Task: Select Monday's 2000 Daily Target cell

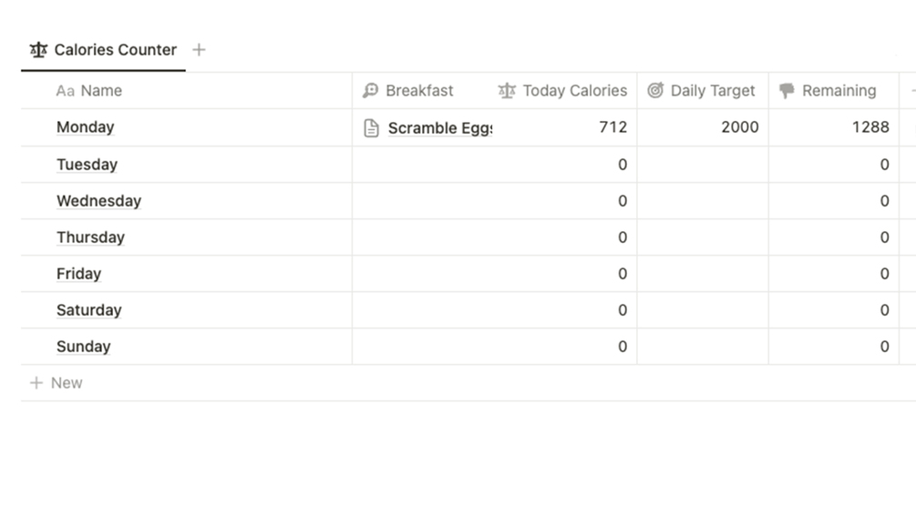Action: (702, 127)
